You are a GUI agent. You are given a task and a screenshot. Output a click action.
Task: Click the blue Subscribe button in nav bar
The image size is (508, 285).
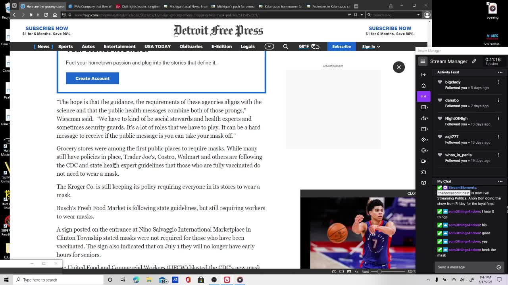coord(341,47)
